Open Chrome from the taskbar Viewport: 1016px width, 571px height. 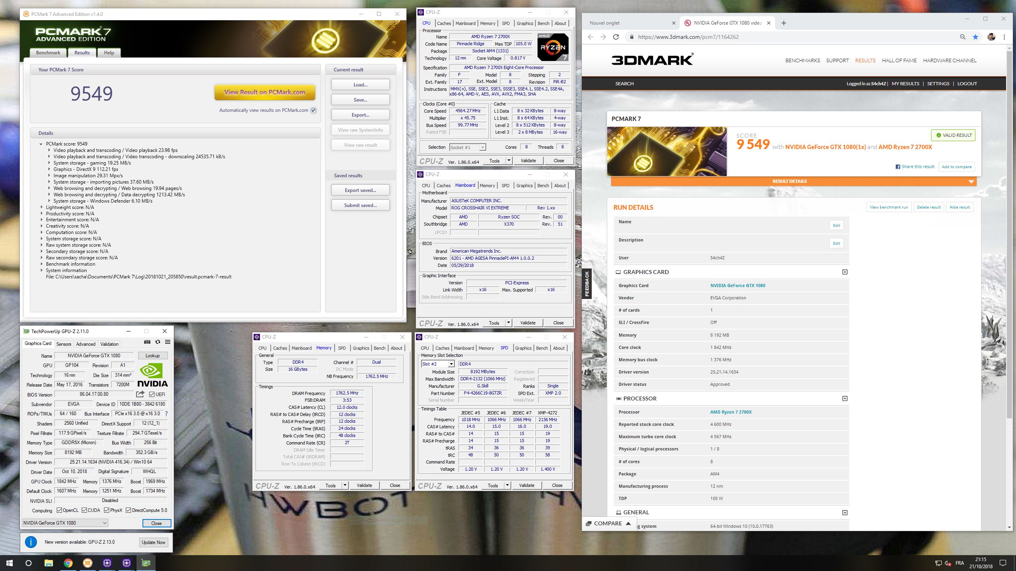[x=68, y=563]
